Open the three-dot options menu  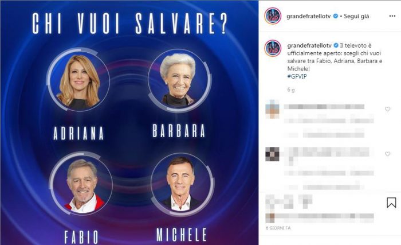[x=392, y=16]
